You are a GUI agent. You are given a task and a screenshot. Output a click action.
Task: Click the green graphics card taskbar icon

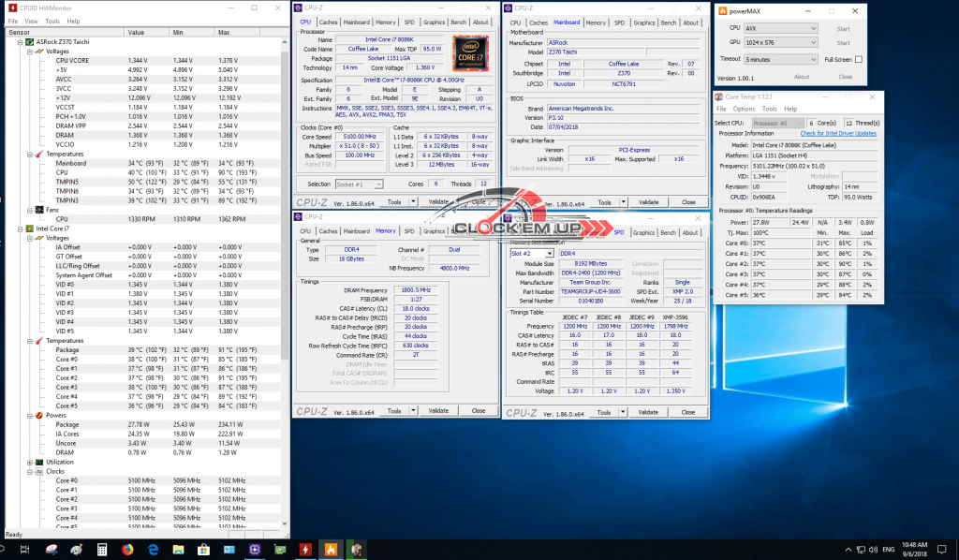[280, 550]
